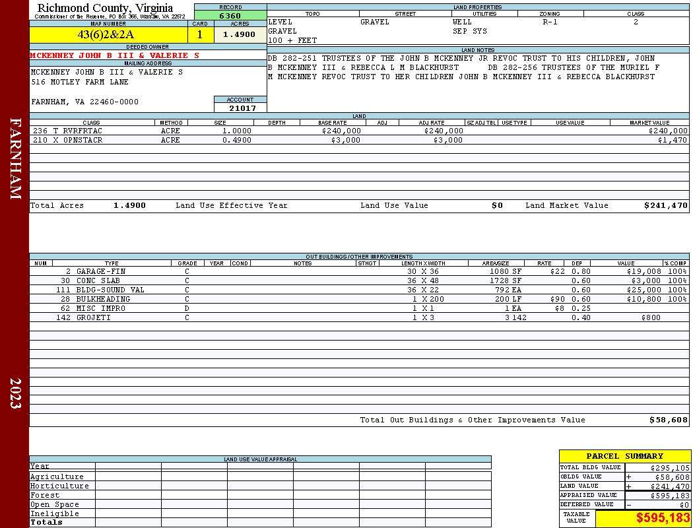Click land class row 236 T RVRFRTAC
The image size is (693, 528).
pos(359,131)
